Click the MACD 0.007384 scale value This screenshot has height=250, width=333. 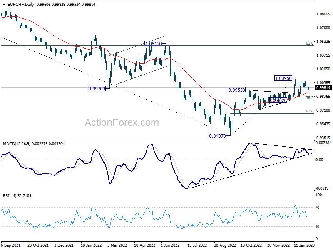(x=323, y=143)
